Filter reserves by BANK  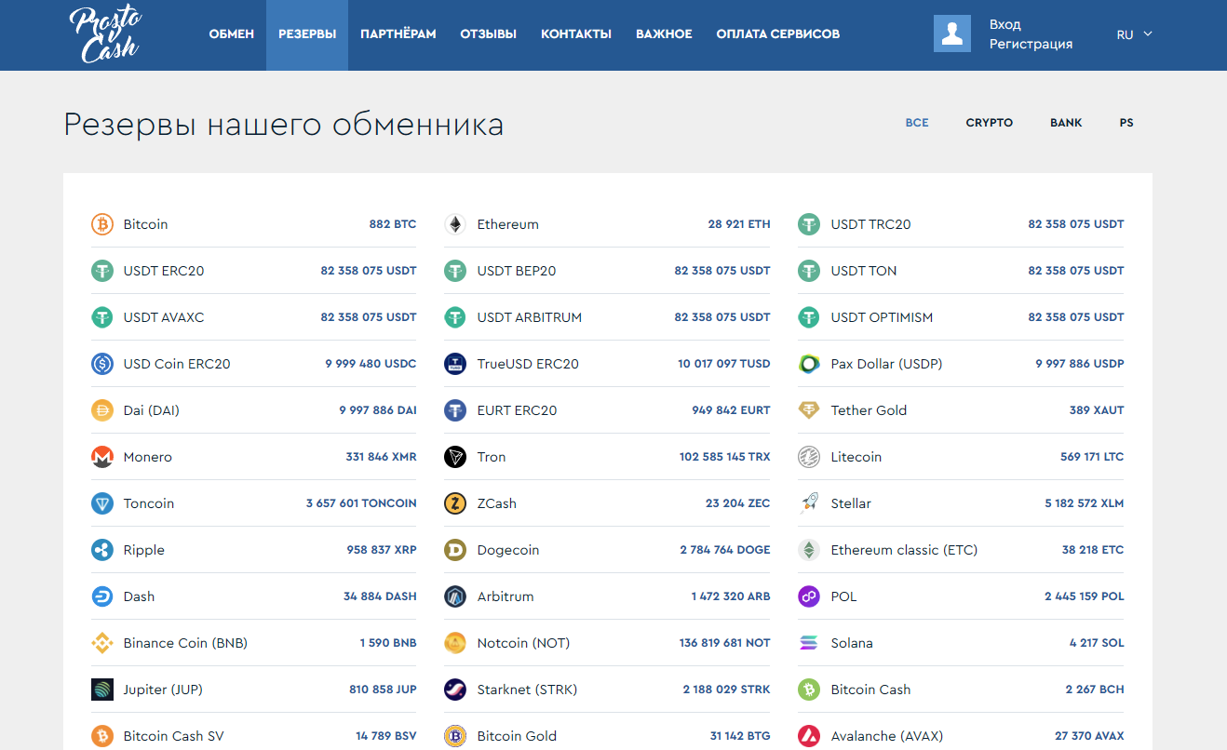[x=1066, y=123]
